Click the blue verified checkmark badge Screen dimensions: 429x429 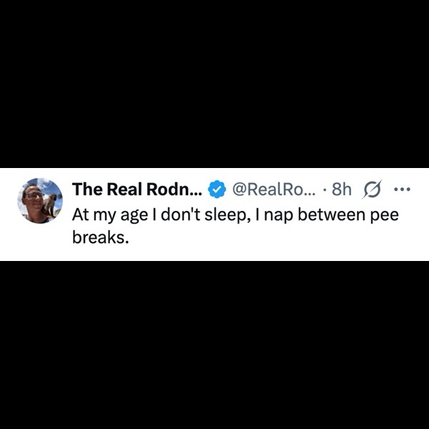(x=217, y=189)
